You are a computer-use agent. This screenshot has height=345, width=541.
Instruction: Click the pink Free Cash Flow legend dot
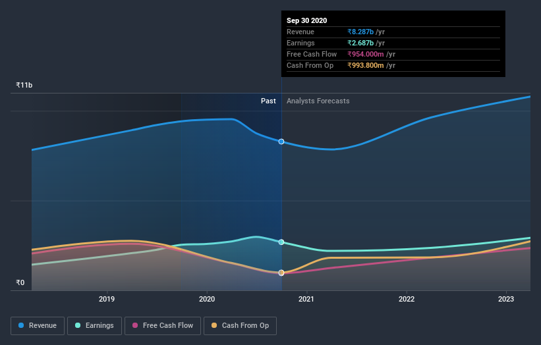click(x=135, y=325)
